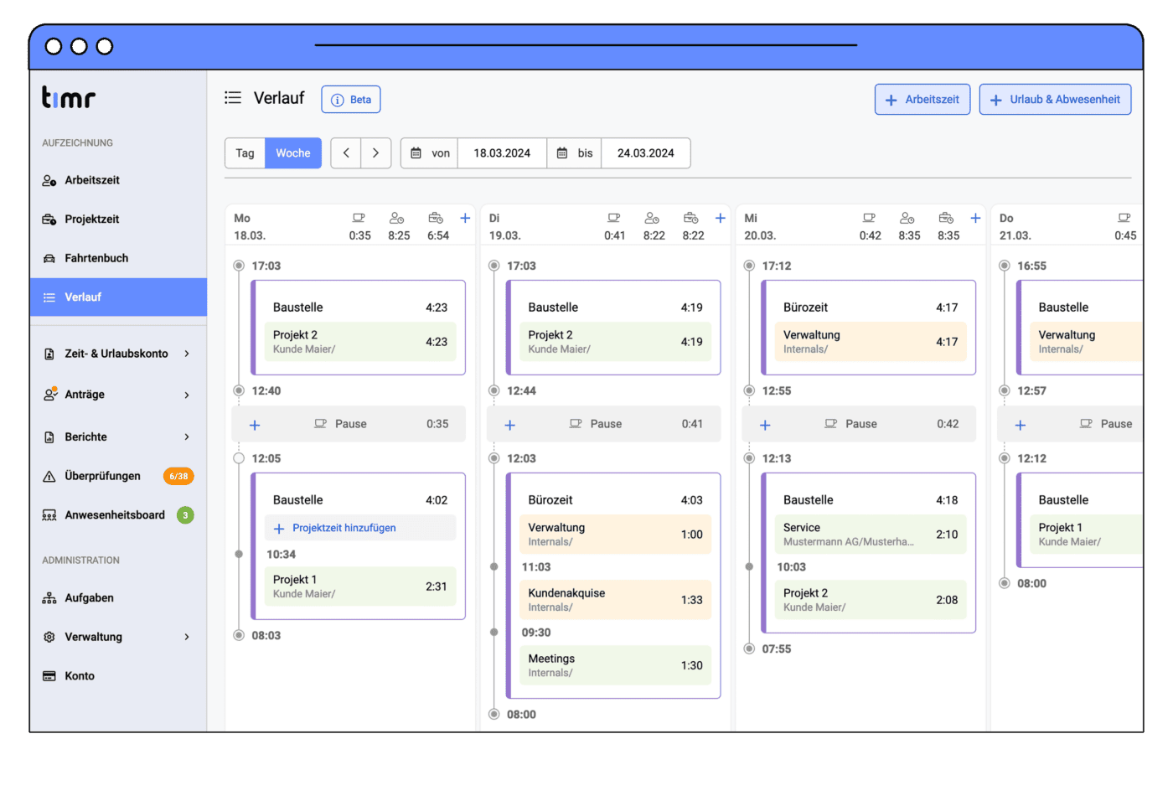The height and width of the screenshot is (801, 1173).
Task: Expand Zeit- & Urlaubskonto submenu chevron
Action: (187, 354)
